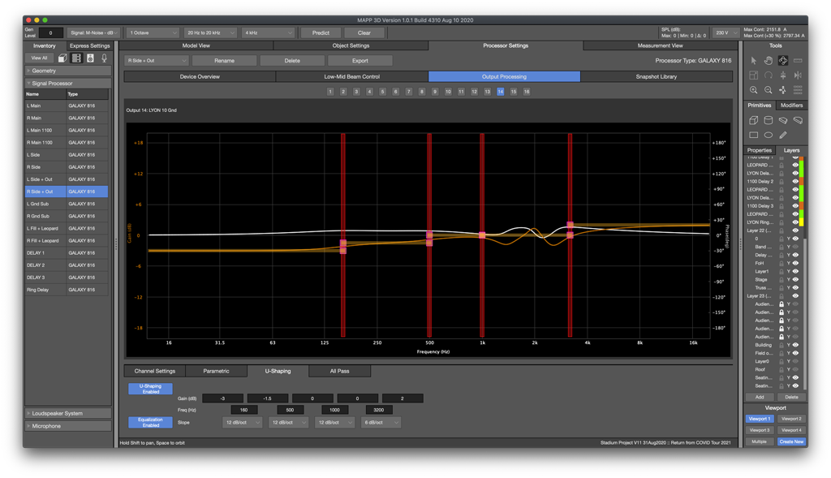Toggle Equalization Enabled button
831x478 pixels.
pos(150,422)
